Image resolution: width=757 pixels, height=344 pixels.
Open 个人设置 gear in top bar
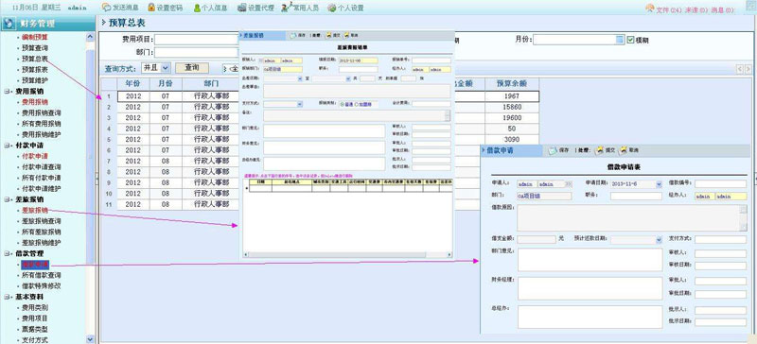tap(332, 8)
